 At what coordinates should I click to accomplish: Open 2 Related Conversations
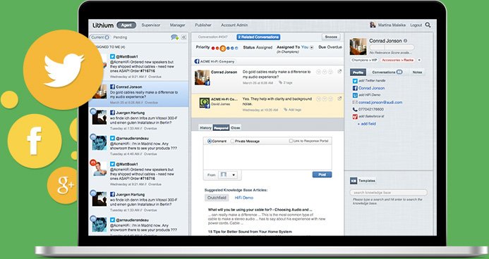click(258, 37)
